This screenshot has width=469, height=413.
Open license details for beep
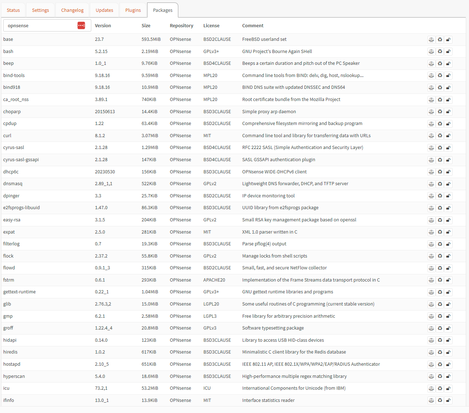[431, 64]
